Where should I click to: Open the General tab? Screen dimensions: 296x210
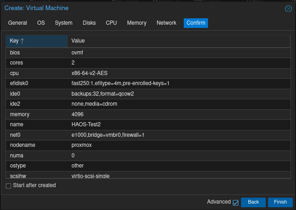pos(17,23)
